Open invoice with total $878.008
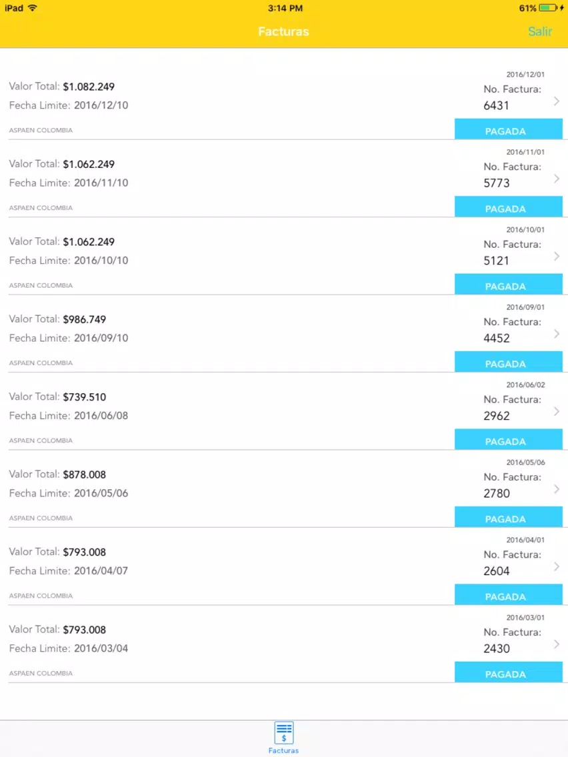568x757 pixels. point(284,489)
